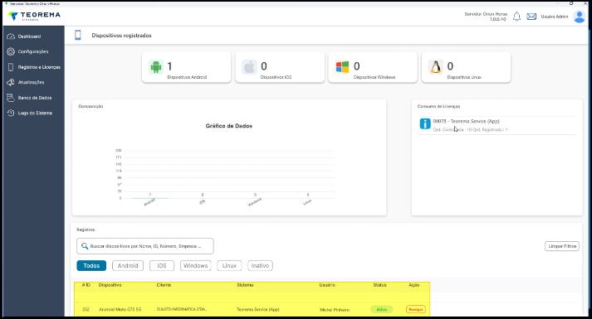Click the Linux penguin icon card
The width and height of the screenshot is (592, 319).
tap(435, 67)
